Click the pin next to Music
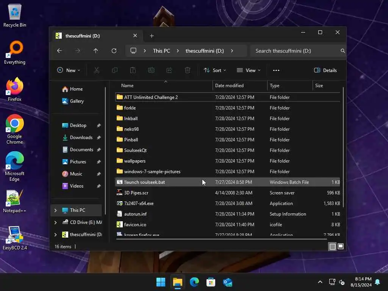This screenshot has height=291, width=388. pyautogui.click(x=99, y=174)
